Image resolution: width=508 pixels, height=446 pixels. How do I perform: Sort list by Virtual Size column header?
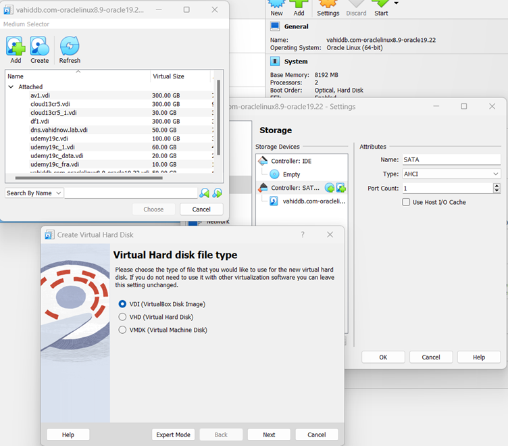180,76
